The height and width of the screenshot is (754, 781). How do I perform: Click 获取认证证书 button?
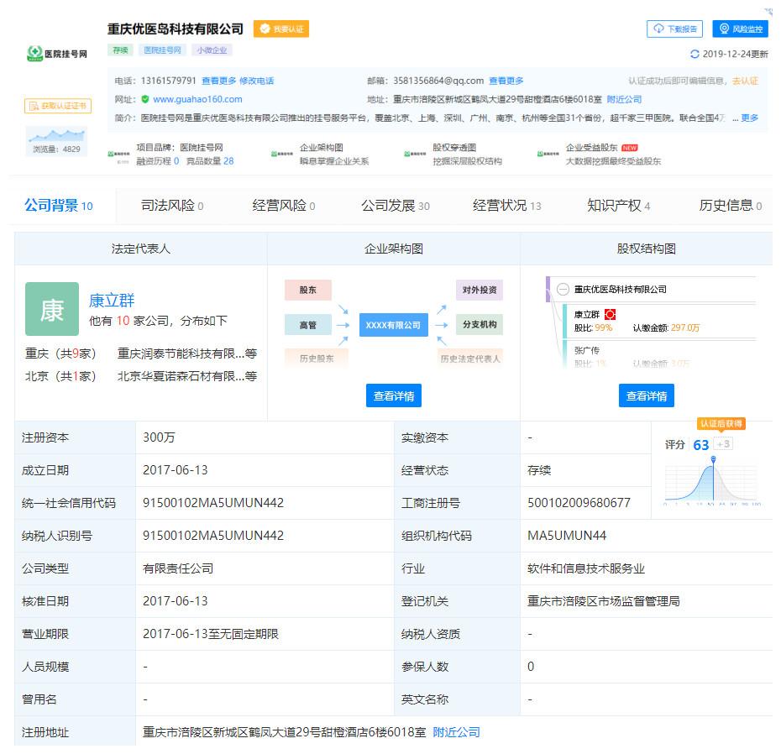tap(58, 106)
